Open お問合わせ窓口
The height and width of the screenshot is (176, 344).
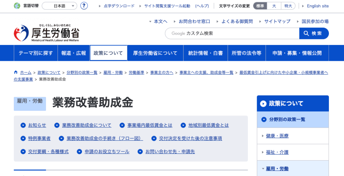coord(195,21)
